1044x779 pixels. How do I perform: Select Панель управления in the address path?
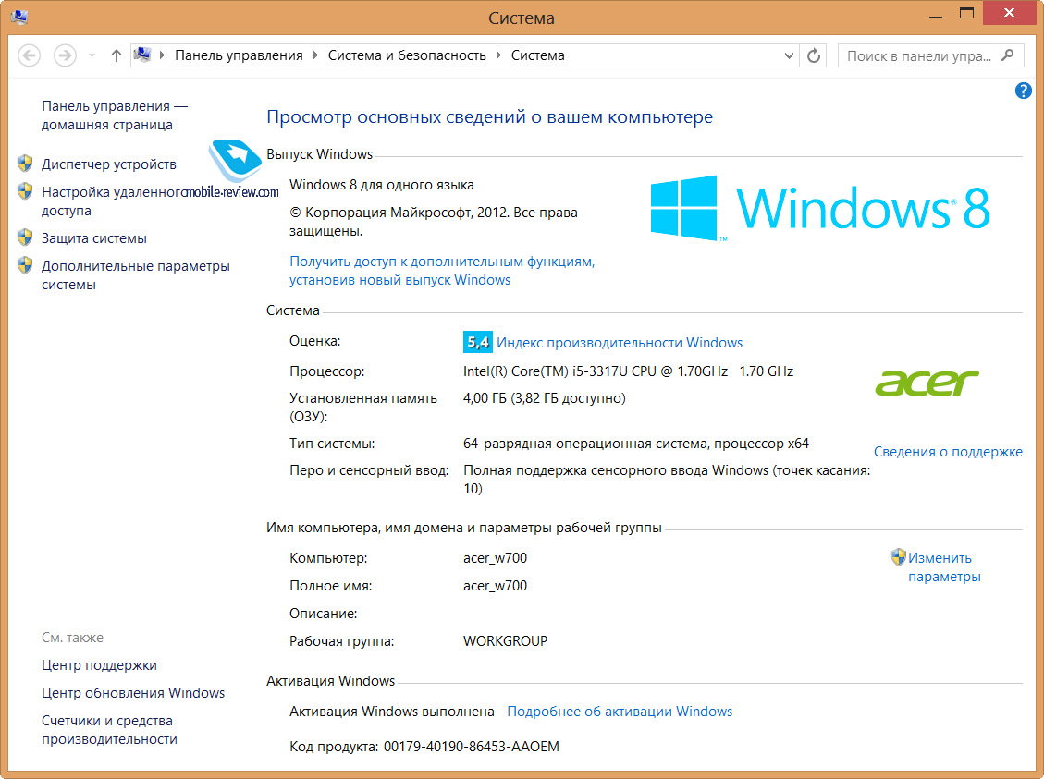[239, 55]
